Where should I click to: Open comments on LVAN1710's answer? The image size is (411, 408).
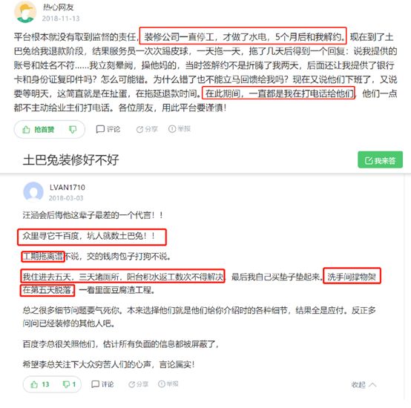[102, 384]
